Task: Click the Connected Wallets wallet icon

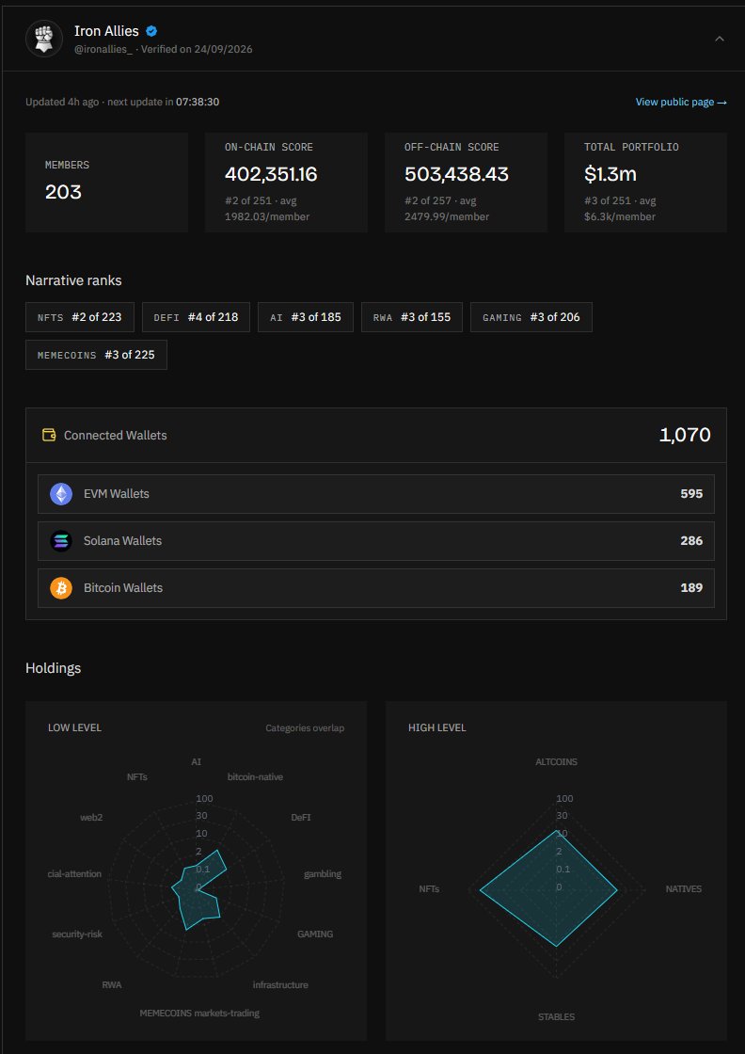Action: tap(49, 435)
